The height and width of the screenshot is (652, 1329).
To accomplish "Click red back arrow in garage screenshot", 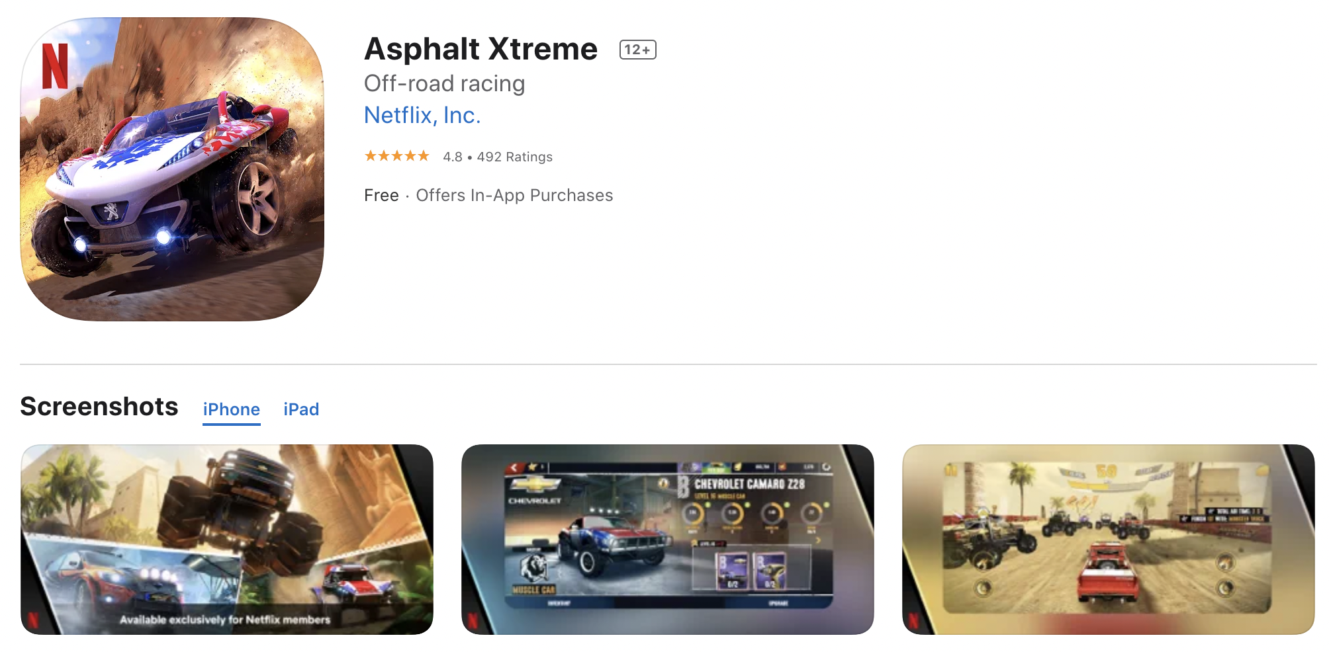I will [x=516, y=468].
